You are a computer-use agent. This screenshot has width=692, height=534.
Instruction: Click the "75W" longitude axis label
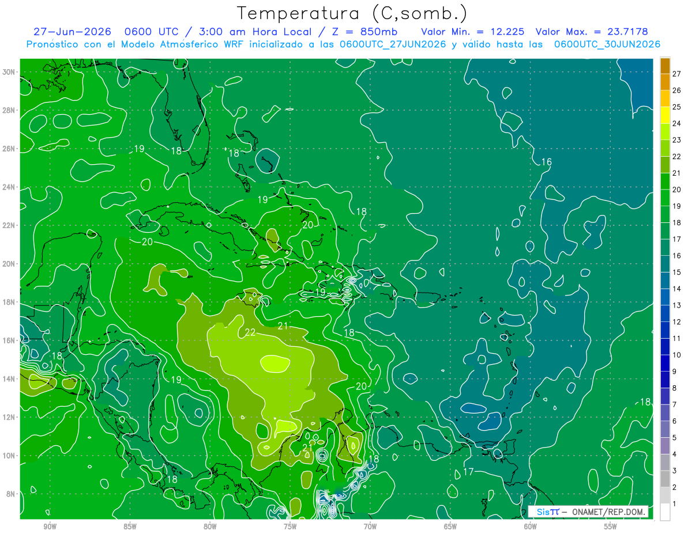pos(290,527)
